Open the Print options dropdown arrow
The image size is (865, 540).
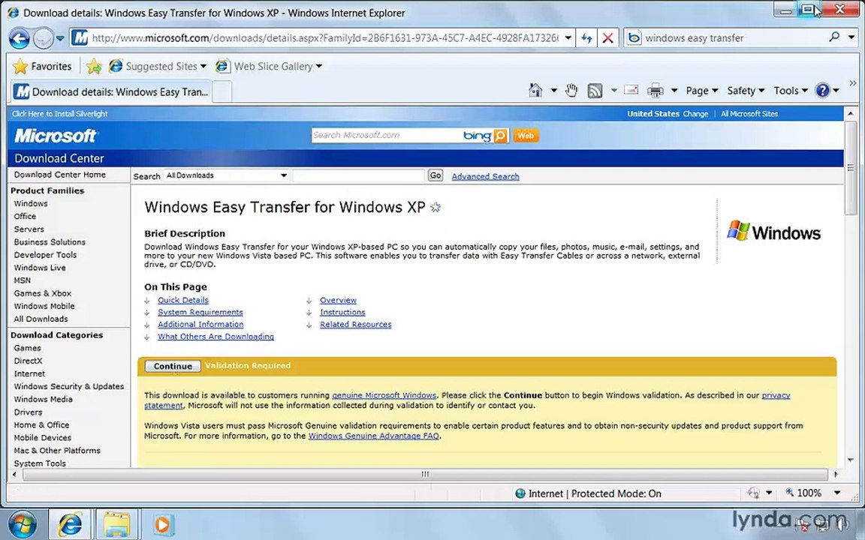pos(674,91)
